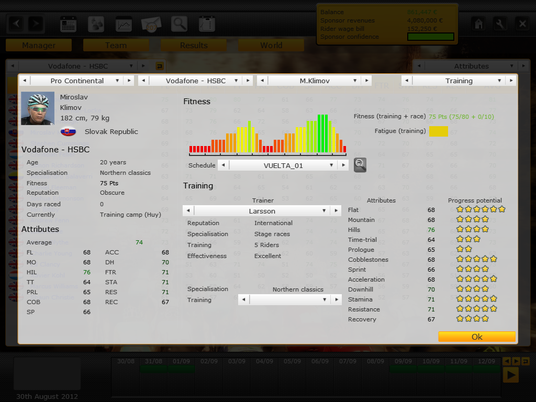Step to next page after Training selector
Image resolution: width=536 pixels, height=402 pixels.
click(510, 81)
